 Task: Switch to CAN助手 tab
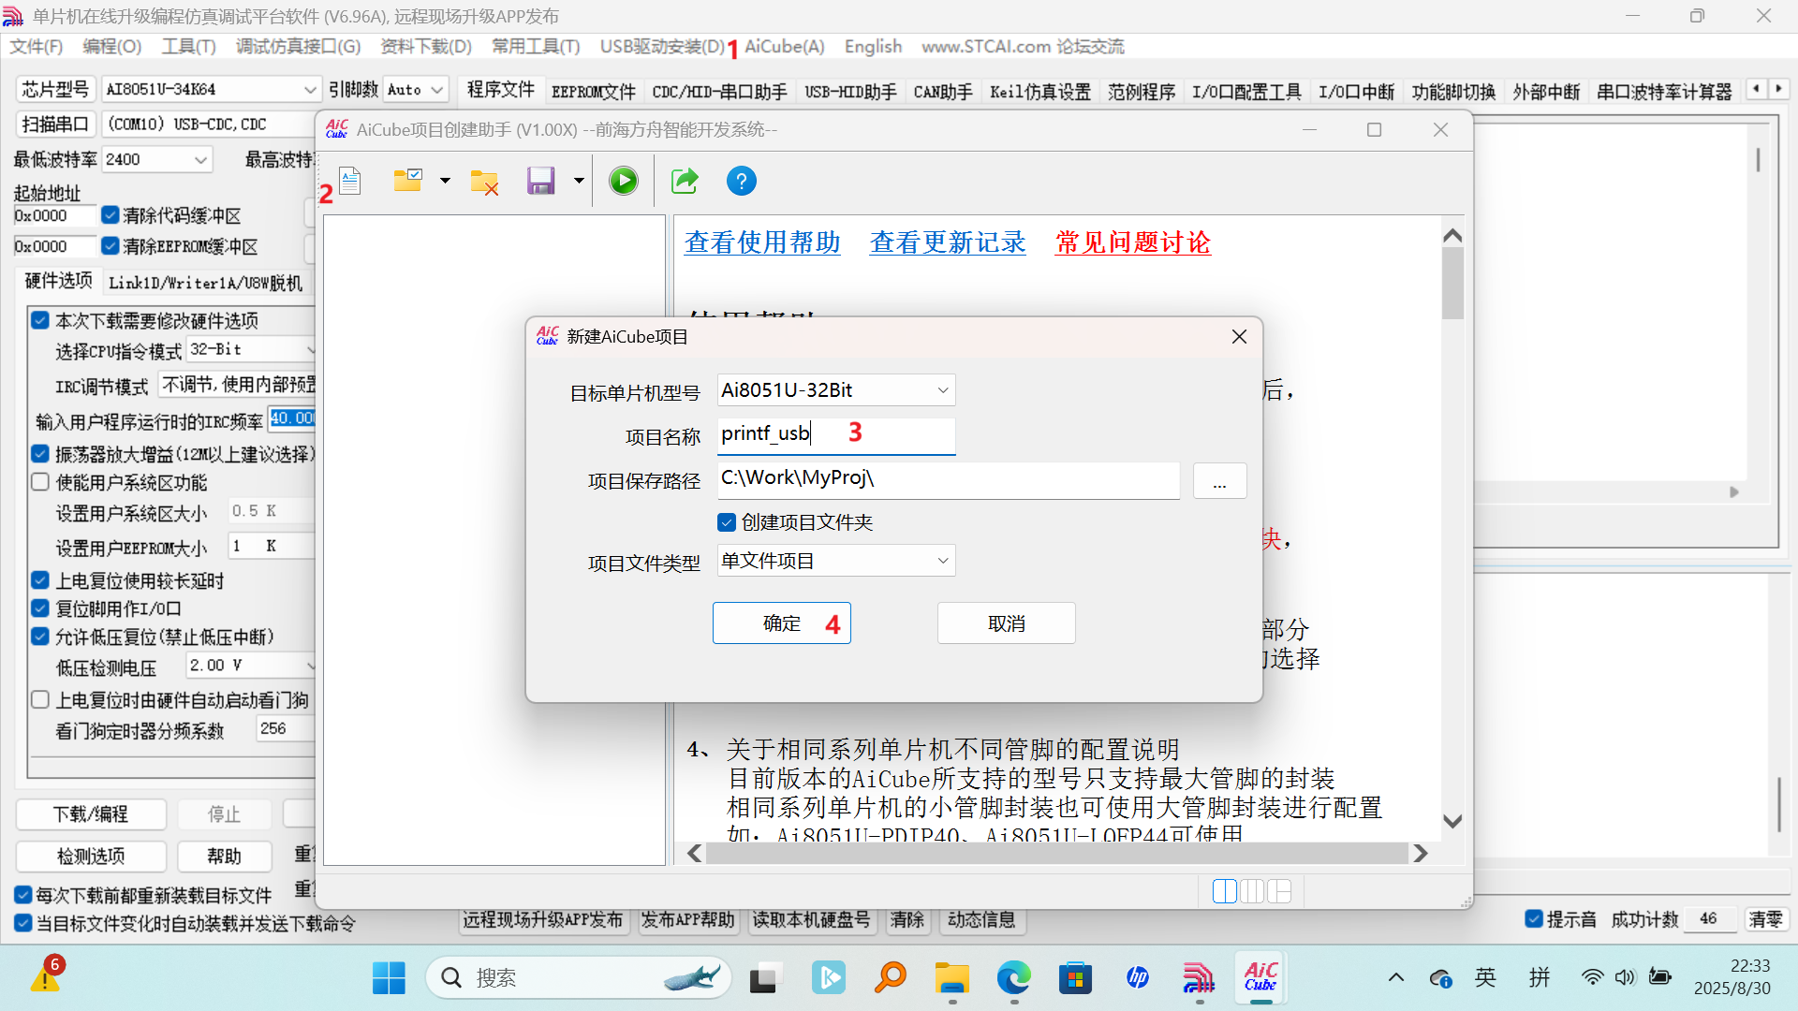(942, 92)
